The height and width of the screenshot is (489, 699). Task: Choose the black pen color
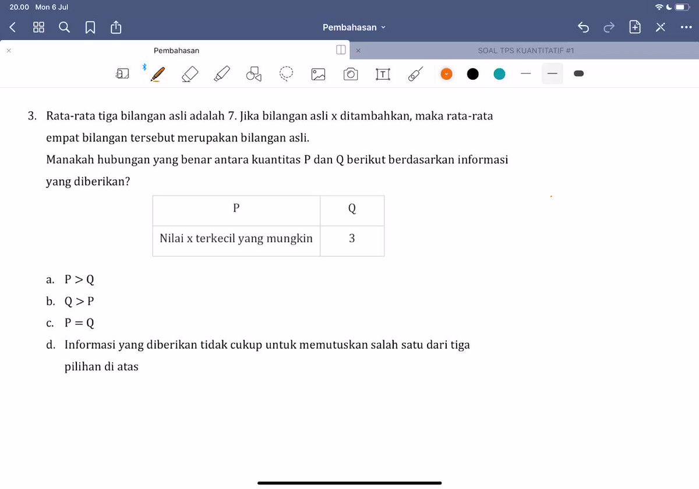point(473,74)
